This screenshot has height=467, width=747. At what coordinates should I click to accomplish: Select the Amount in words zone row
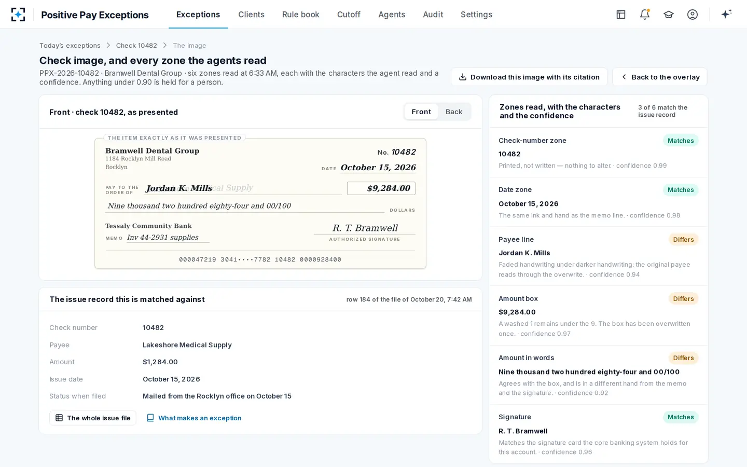coord(599,375)
